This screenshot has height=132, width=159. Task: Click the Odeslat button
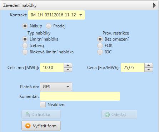coord(119,115)
